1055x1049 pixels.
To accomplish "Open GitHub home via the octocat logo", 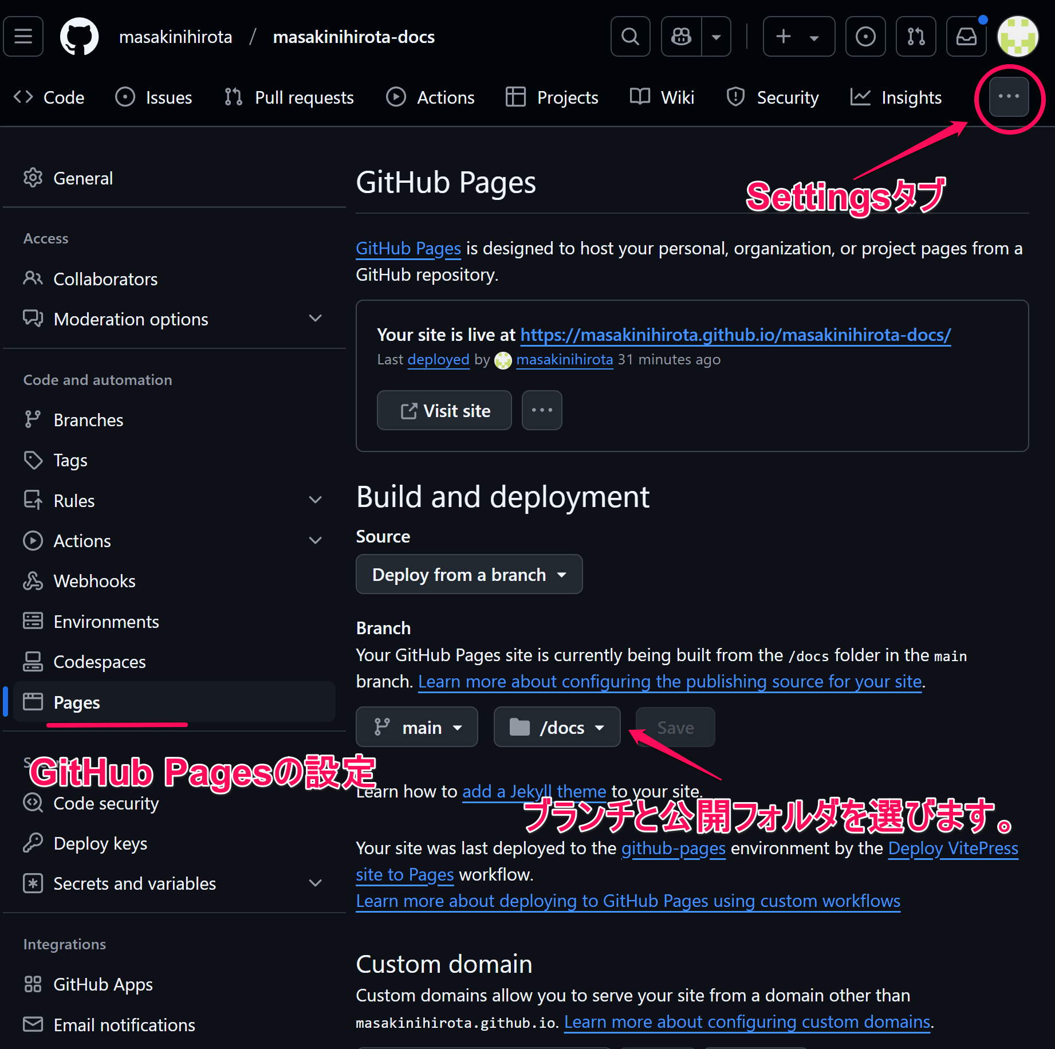I will (78, 36).
